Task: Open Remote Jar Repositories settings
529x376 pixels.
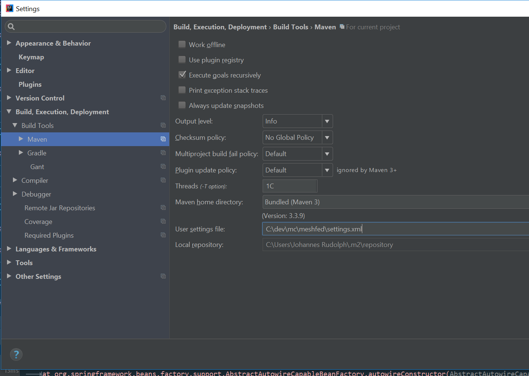Action: (x=60, y=208)
